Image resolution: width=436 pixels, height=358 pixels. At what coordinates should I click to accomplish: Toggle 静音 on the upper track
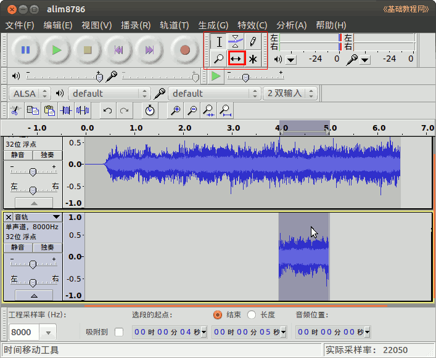click(x=18, y=155)
